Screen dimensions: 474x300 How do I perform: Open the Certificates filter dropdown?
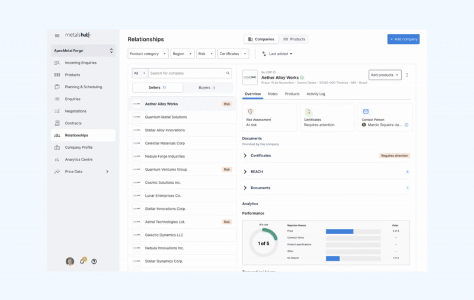[x=233, y=54]
